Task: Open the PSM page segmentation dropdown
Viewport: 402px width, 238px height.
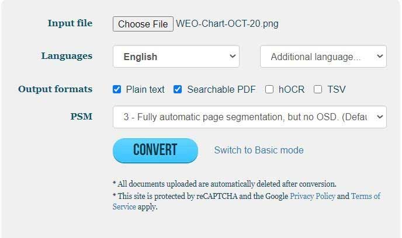Action: pos(249,117)
